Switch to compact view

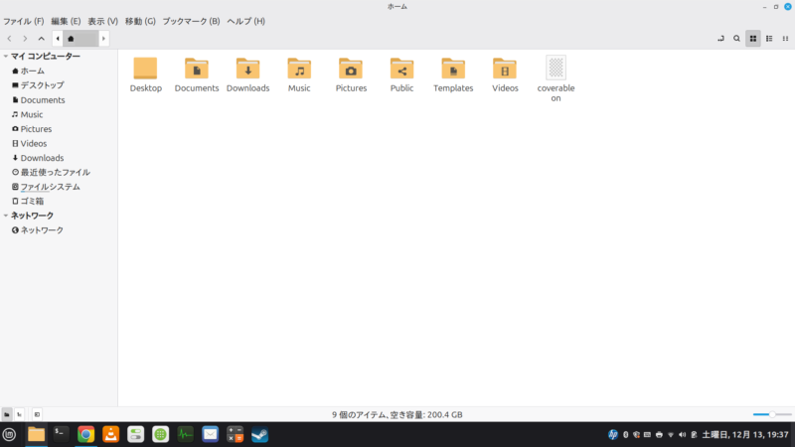click(785, 38)
